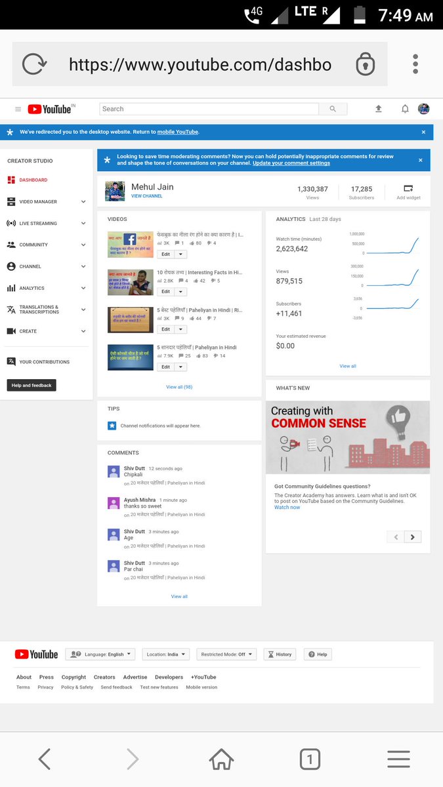Screen dimensions: 443x787
Task: Open edit dropdown for 5 best paheliyan video
Action: click(x=180, y=329)
